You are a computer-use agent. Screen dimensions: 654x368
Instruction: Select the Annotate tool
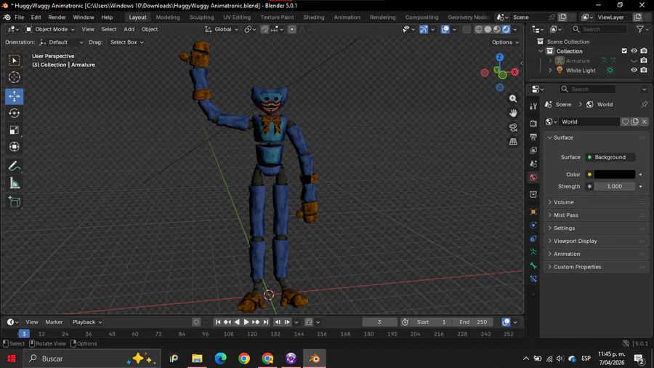click(15, 167)
